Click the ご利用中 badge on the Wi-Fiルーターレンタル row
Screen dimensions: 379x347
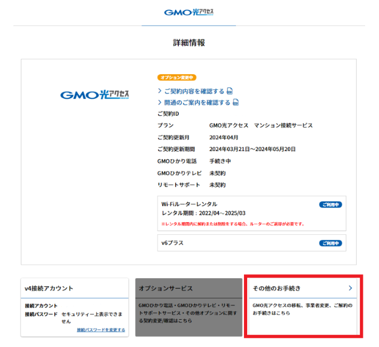coord(330,204)
